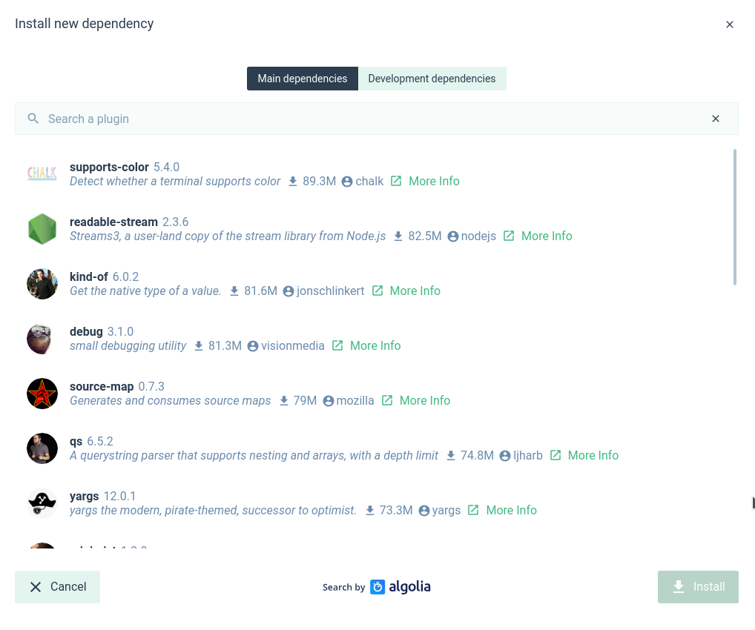Clear the plugin search field
755x630 pixels.
716,119
